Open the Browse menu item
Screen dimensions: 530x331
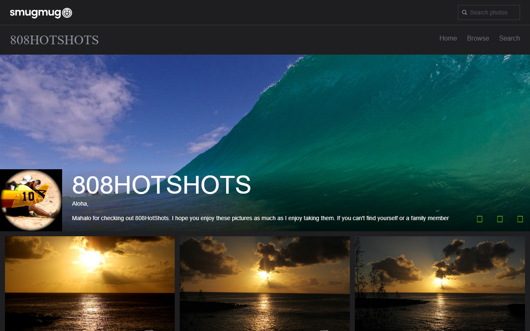click(478, 38)
